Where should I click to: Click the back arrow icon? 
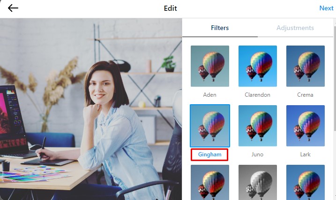pyautogui.click(x=13, y=8)
